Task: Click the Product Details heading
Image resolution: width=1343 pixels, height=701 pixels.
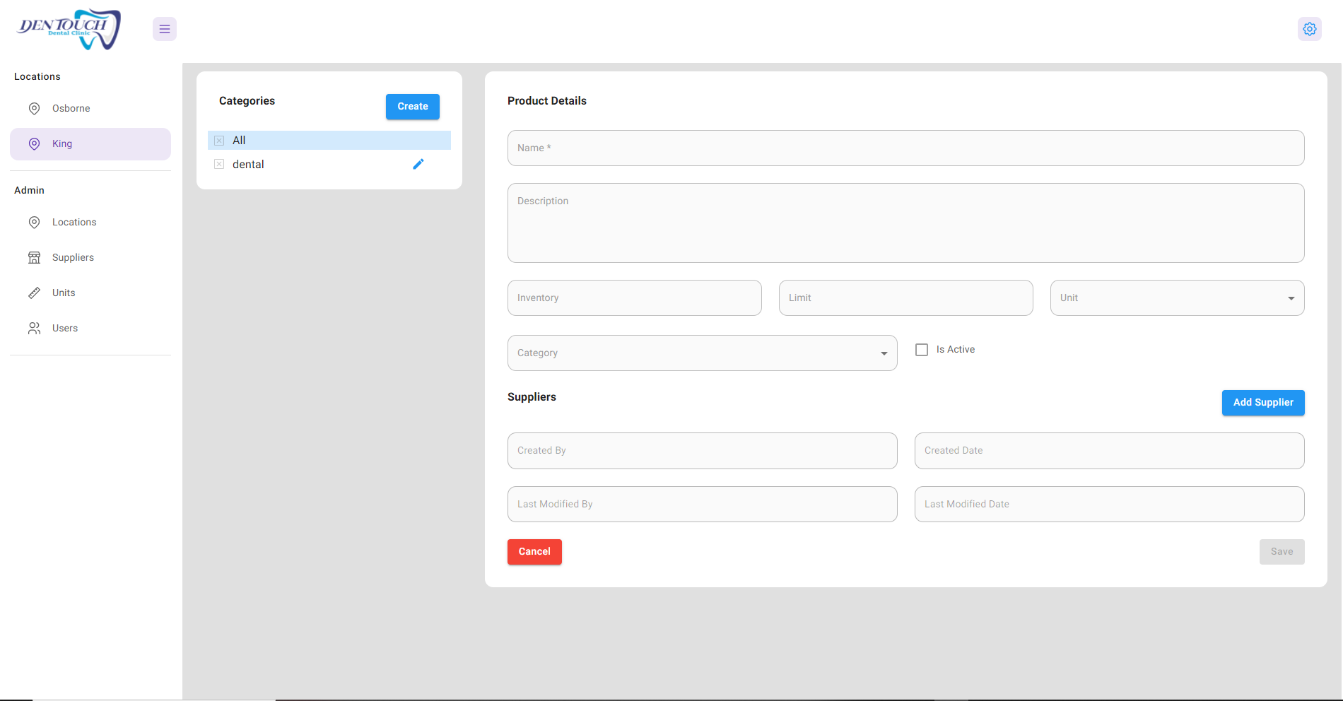Action: [547, 101]
